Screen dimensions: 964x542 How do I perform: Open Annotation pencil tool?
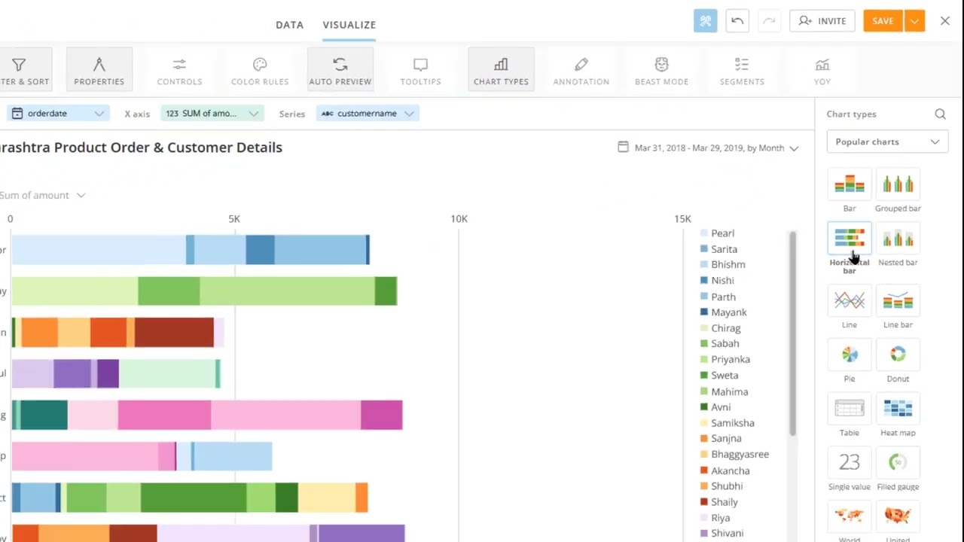[x=581, y=70]
